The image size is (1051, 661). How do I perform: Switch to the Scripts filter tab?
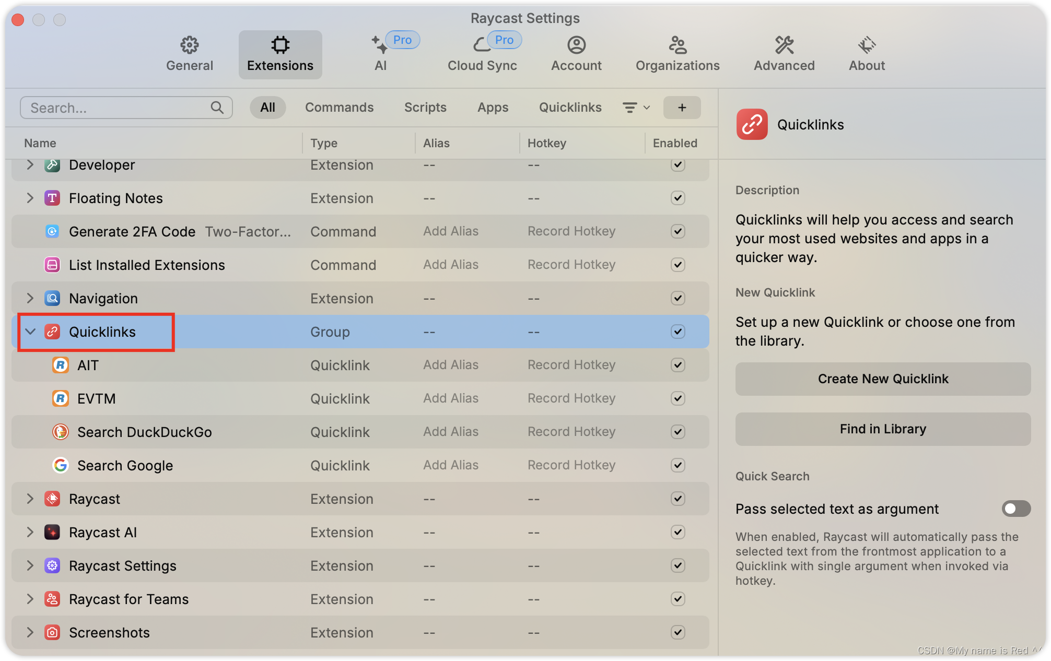pos(425,108)
